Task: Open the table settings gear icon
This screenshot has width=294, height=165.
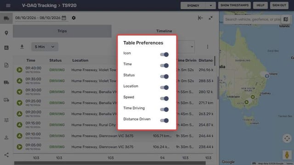Action: pyautogui.click(x=73, y=18)
